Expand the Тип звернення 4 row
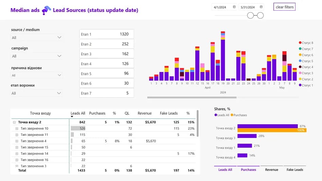 click(x=17, y=141)
